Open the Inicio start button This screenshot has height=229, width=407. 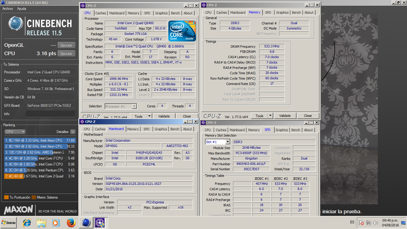pos(9,222)
